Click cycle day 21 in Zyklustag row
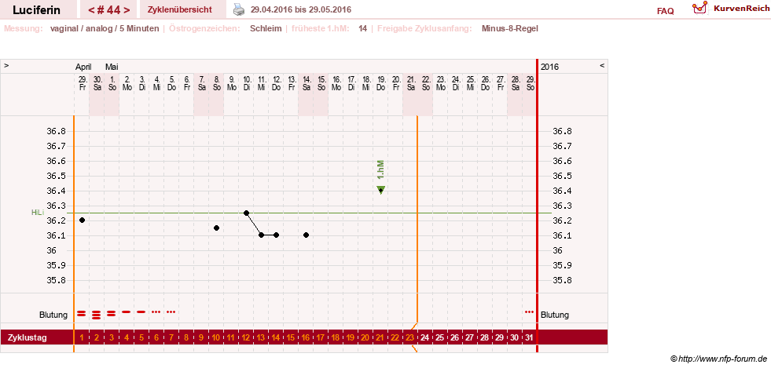 pyautogui.click(x=380, y=337)
